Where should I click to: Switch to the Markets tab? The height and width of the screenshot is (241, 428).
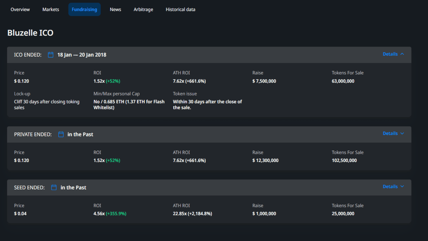(x=51, y=10)
